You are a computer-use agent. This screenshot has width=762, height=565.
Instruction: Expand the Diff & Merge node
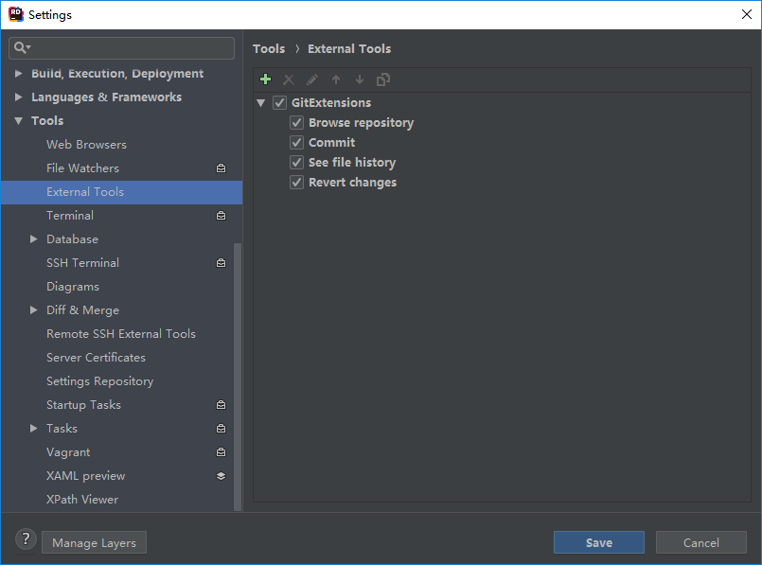coord(34,309)
